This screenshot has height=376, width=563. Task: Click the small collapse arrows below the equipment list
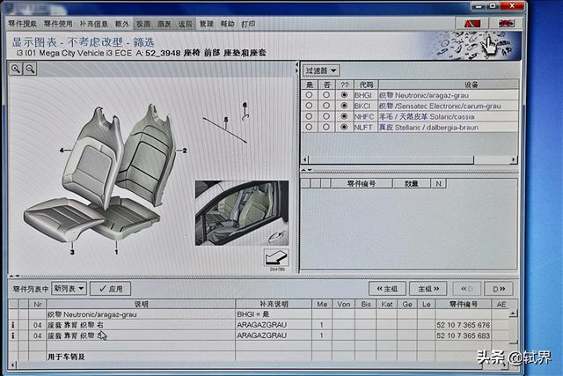click(306, 170)
